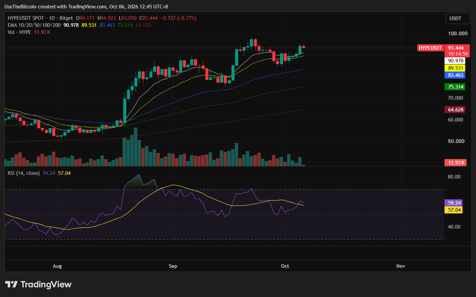Click the TradingView logo at bottom

coord(38,285)
